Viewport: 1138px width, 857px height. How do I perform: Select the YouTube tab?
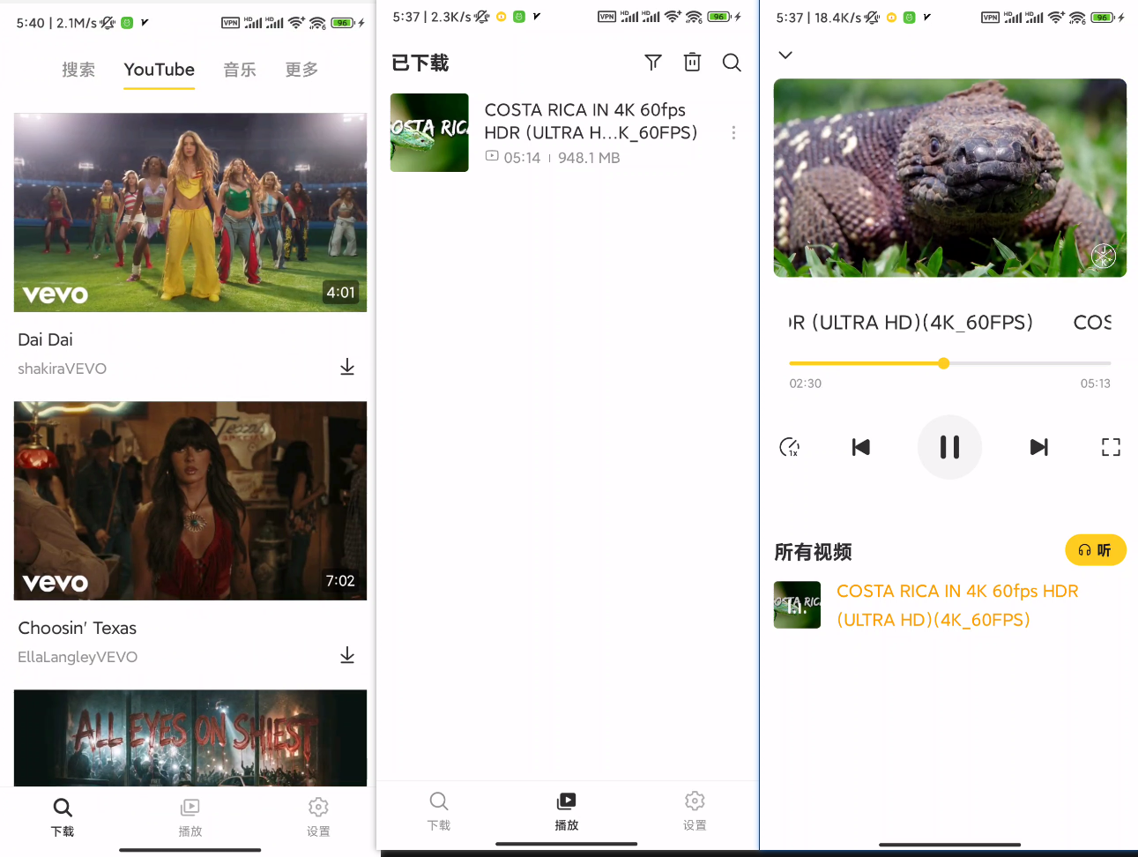point(160,70)
